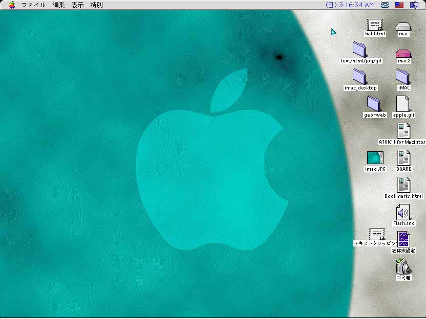Select the 名称未設定 file icon
The image size is (426, 319).
(x=403, y=239)
